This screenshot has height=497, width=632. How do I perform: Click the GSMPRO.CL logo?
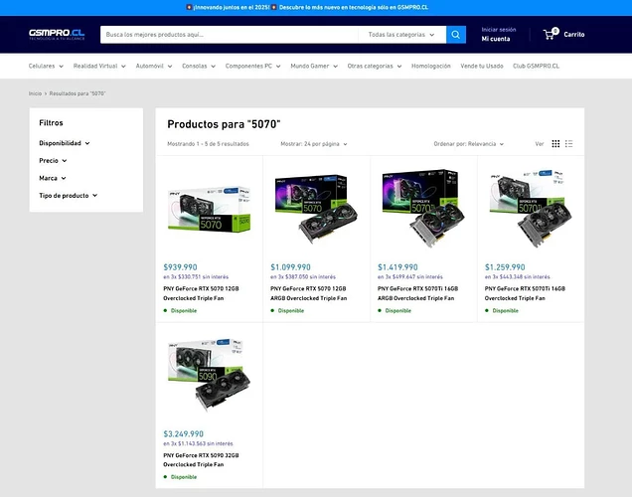point(57,34)
